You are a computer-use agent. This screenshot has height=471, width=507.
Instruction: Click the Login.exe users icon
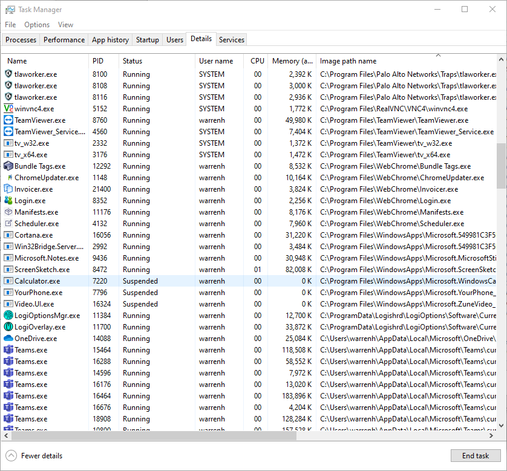[8, 200]
